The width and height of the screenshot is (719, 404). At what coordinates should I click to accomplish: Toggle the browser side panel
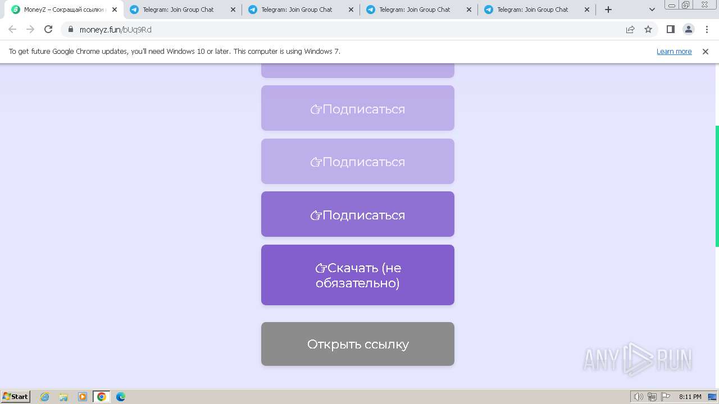point(670,30)
